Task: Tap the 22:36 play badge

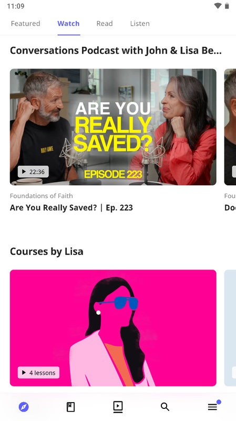Action: pyautogui.click(x=33, y=172)
